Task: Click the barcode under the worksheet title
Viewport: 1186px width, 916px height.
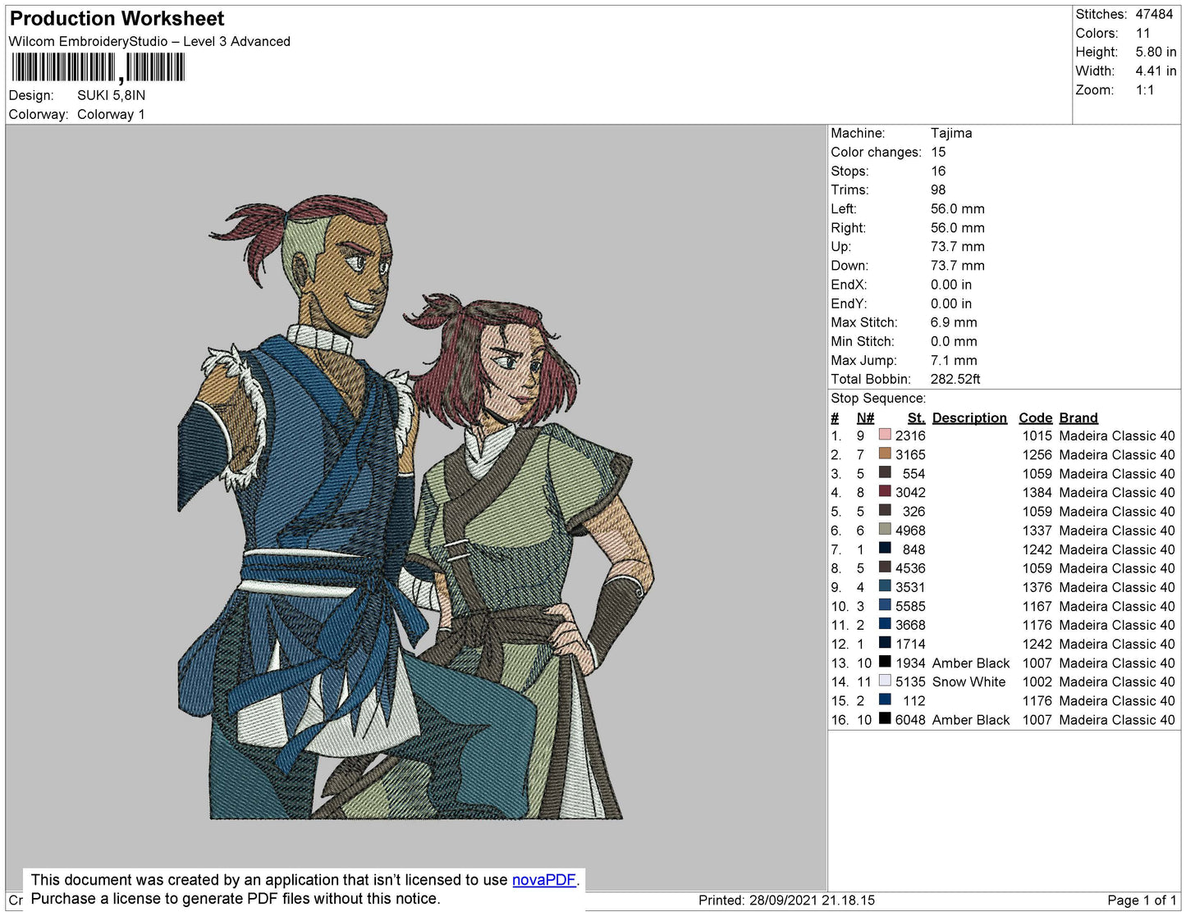Action: click(x=98, y=67)
